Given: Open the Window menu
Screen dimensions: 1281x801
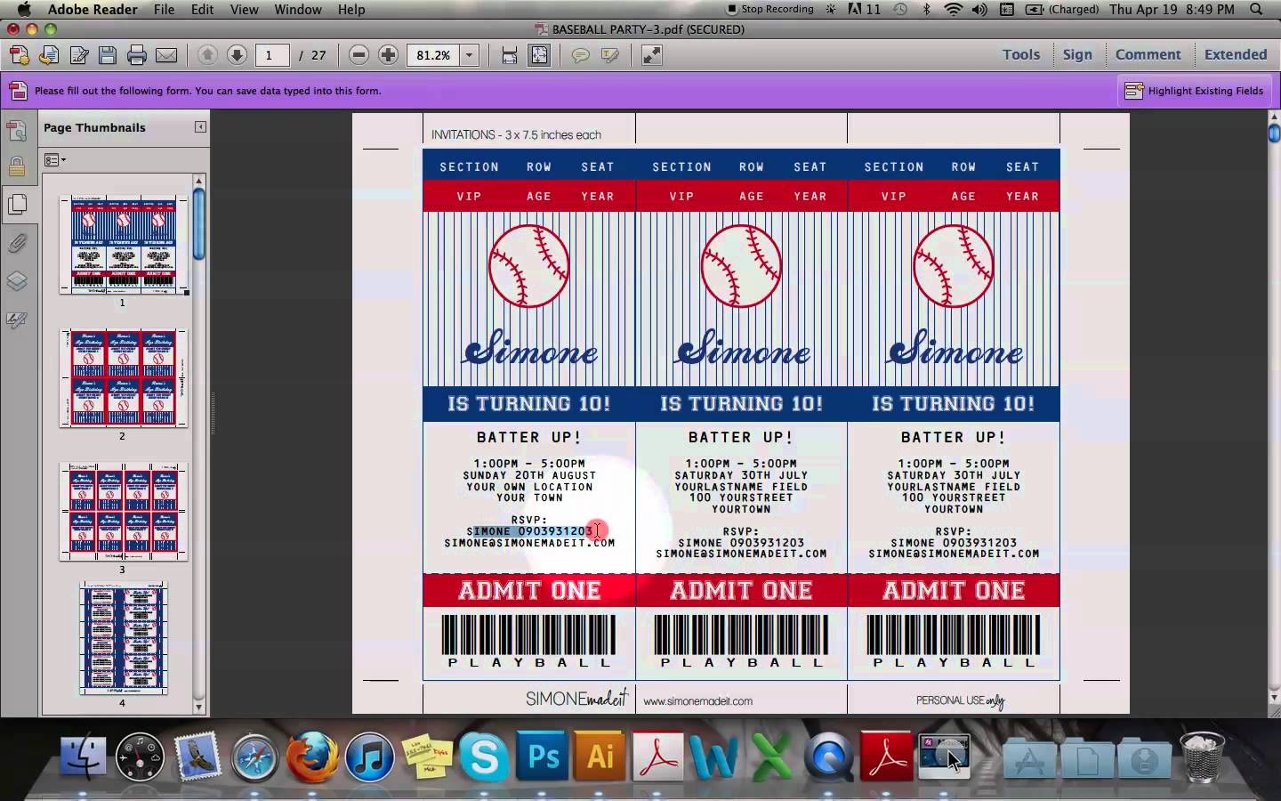Looking at the screenshot, I should (x=298, y=10).
